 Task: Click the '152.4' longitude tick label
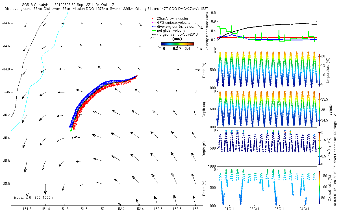(139, 209)
